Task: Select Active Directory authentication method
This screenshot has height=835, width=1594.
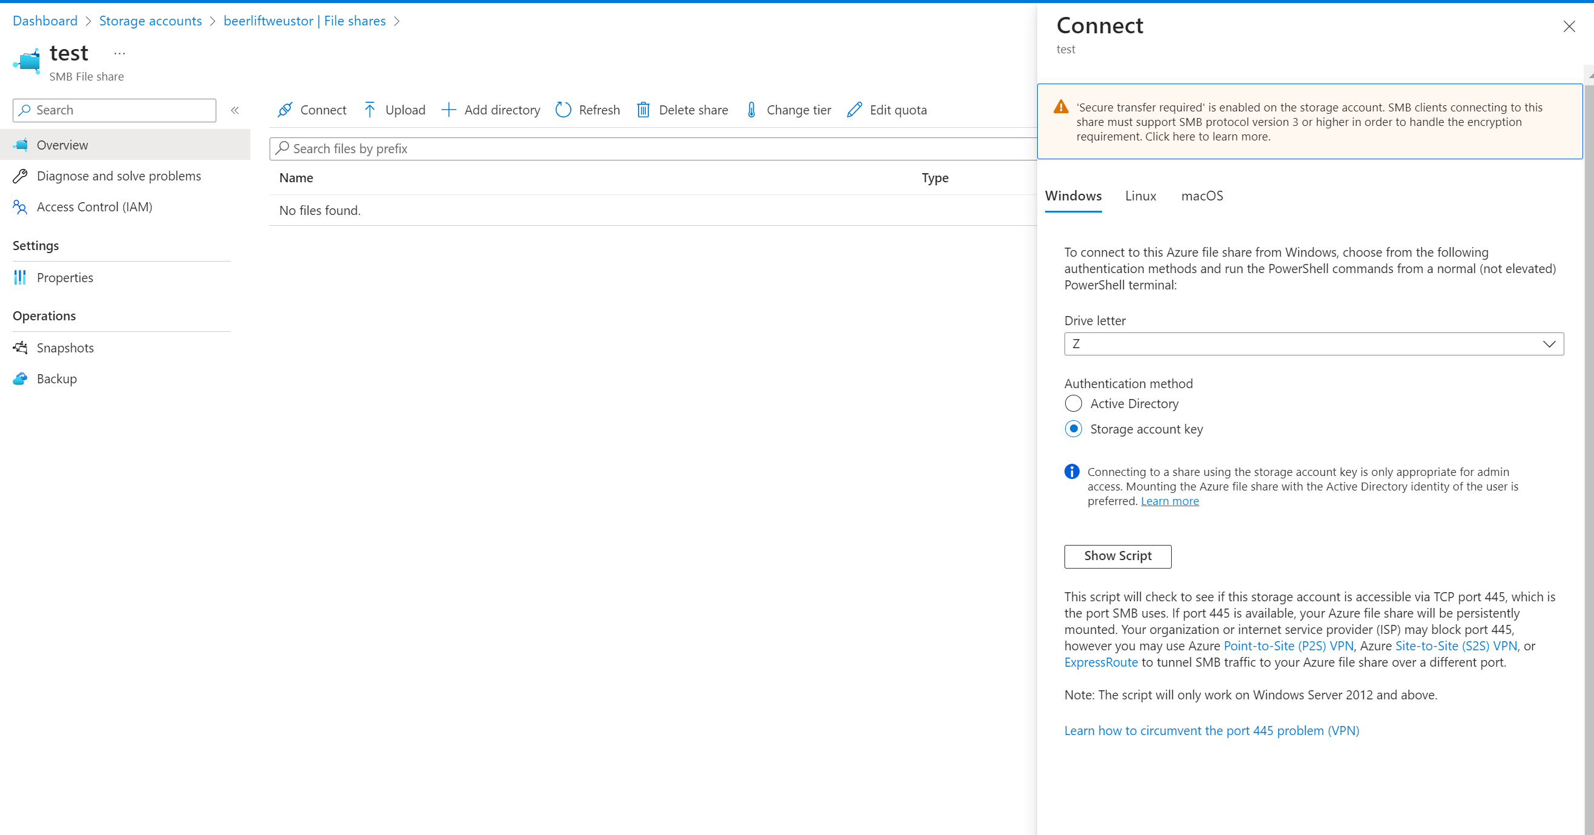Action: pos(1074,403)
